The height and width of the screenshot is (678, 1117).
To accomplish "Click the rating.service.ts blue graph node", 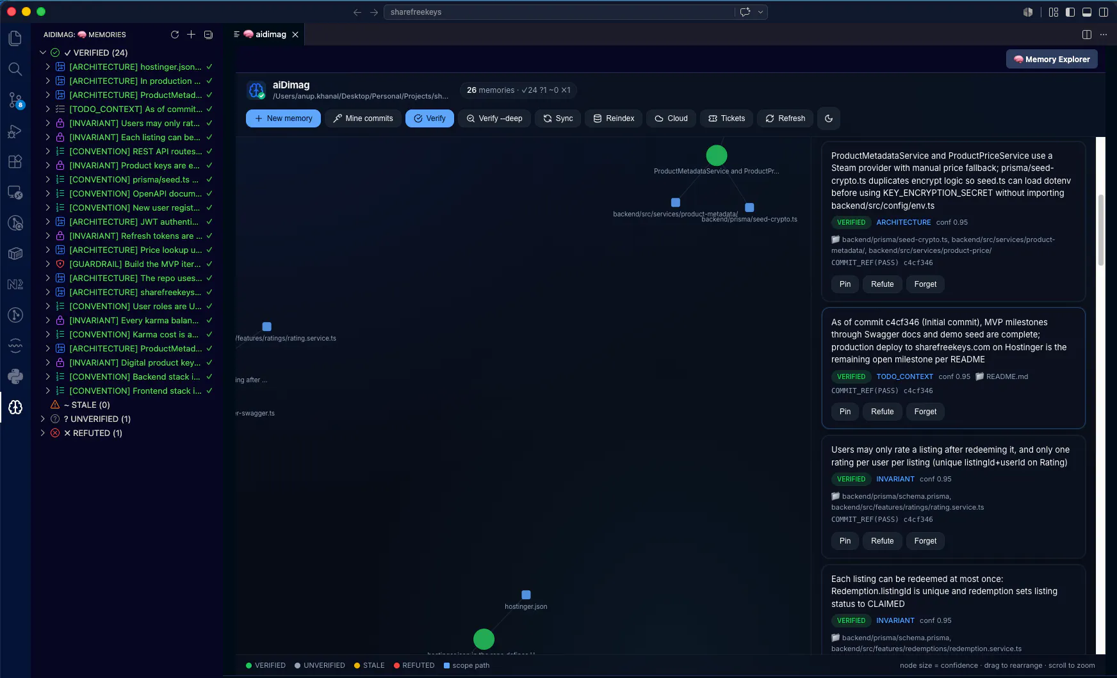I will 267,327.
